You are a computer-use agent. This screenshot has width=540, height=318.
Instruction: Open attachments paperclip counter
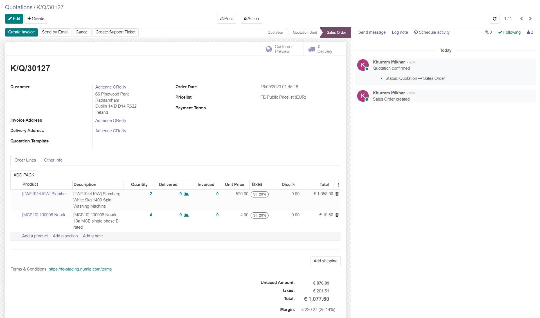488,32
